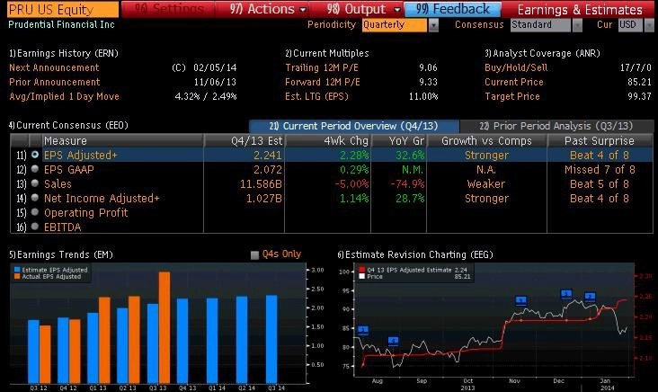Click the Prior Announcement date 11/06/13
Image resolution: width=658 pixels, height=392 pixels.
(x=215, y=82)
